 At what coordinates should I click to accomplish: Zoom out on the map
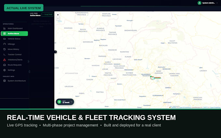tap(58, 19)
